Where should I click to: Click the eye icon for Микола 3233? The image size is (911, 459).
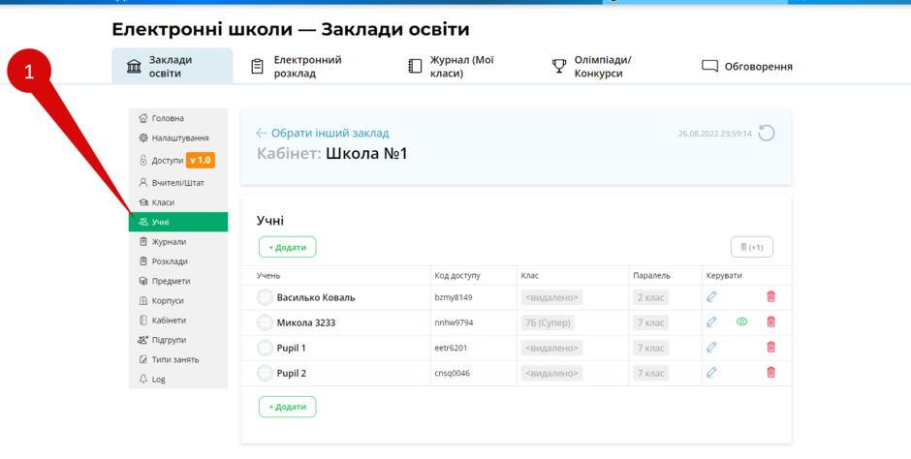pyautogui.click(x=742, y=322)
